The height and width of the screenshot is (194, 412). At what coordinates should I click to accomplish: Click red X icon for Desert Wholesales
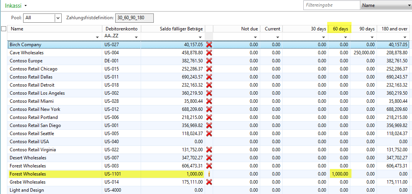(209, 158)
